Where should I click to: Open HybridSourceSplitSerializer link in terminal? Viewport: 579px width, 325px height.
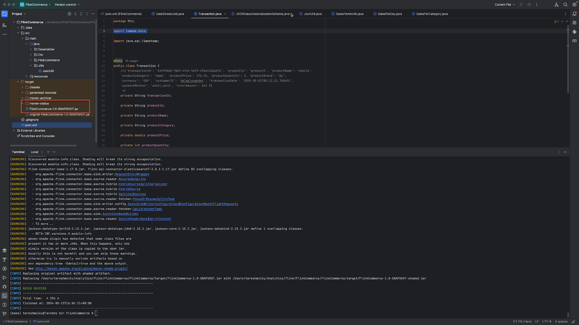pyautogui.click(x=143, y=184)
